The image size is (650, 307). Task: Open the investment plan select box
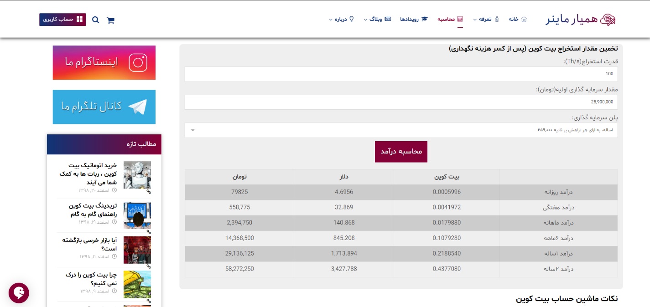coord(401,130)
